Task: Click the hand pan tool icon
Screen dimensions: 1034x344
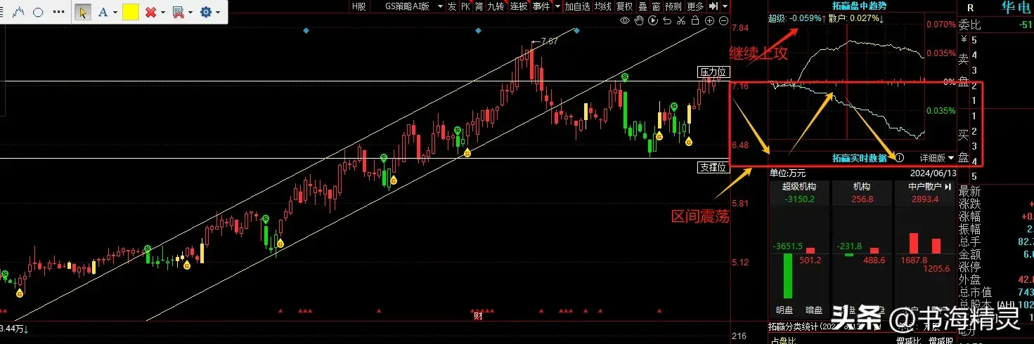Action: [639, 21]
